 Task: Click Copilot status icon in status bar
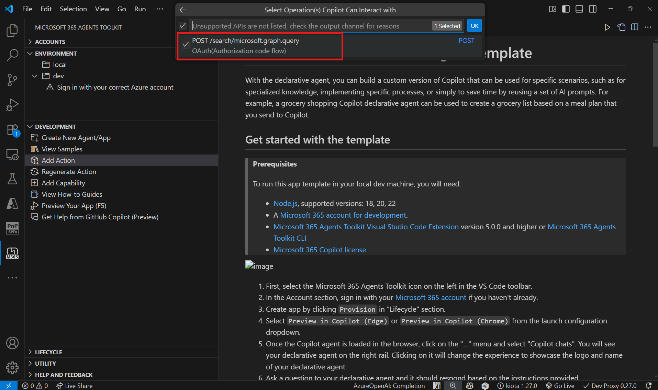pos(469,386)
